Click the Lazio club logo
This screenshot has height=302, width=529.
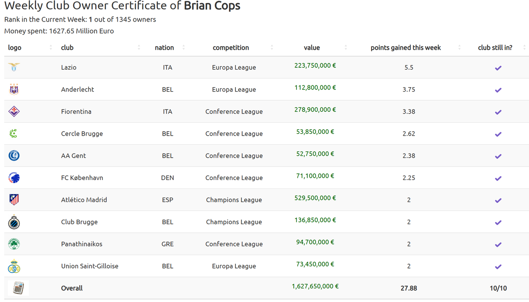pyautogui.click(x=14, y=67)
